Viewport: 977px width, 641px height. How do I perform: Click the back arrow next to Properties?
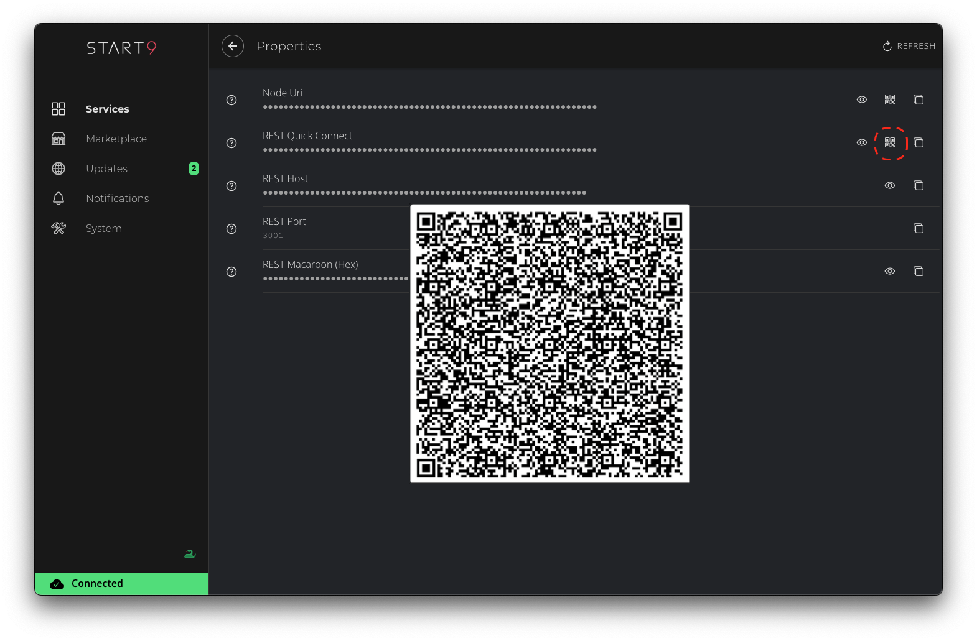coord(233,46)
